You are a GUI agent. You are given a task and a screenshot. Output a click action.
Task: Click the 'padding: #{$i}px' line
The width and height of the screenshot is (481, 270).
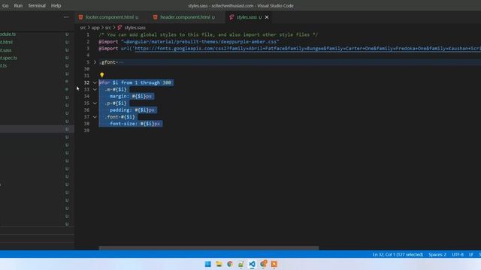(132, 110)
